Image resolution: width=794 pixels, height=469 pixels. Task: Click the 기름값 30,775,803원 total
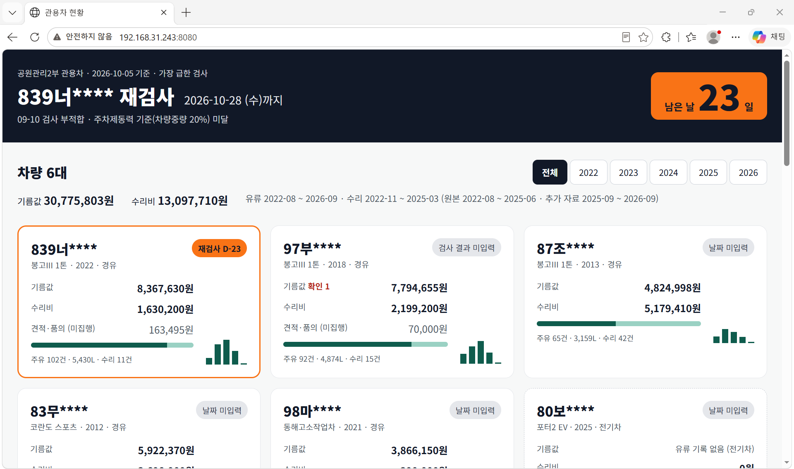coord(65,201)
